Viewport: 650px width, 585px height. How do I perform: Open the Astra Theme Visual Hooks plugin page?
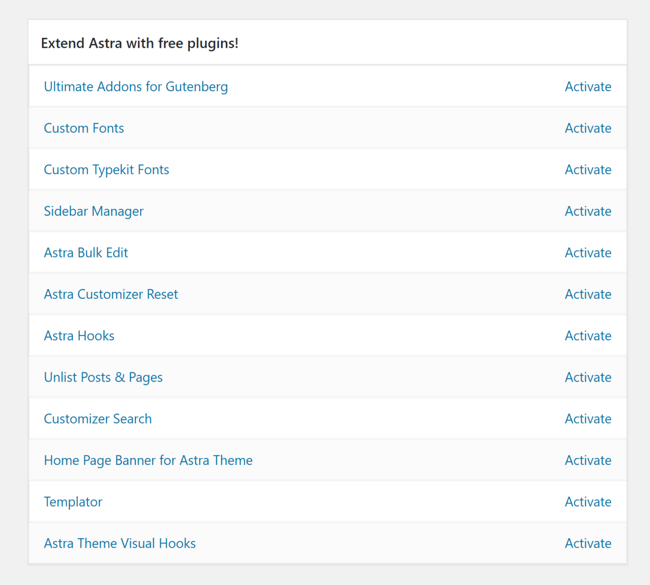pos(120,543)
